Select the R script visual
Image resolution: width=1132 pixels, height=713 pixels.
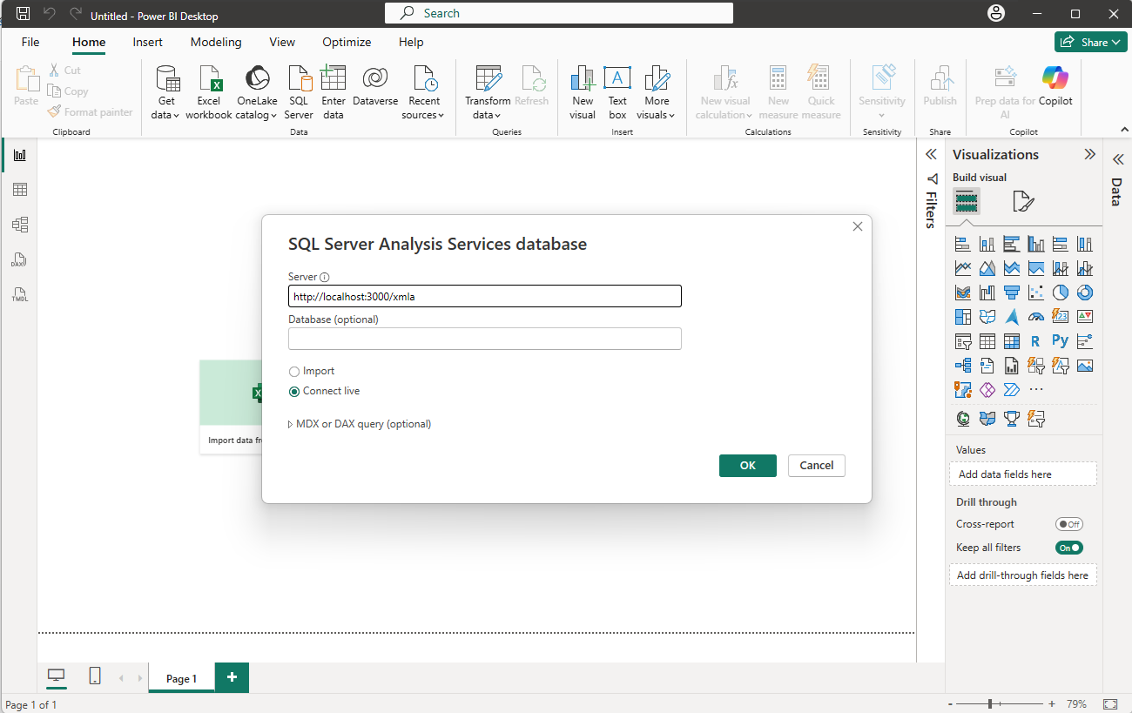[1035, 341]
